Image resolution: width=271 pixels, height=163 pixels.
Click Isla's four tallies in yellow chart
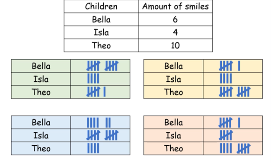pyautogui.click(x=226, y=79)
